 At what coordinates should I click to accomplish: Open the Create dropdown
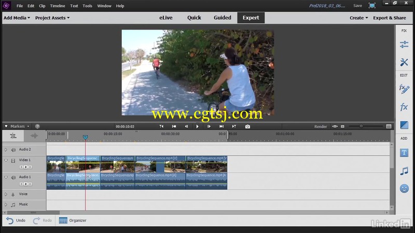358,18
